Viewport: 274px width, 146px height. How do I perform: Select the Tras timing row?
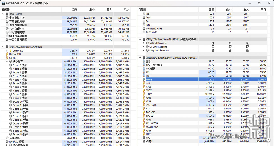[x=202, y=18]
